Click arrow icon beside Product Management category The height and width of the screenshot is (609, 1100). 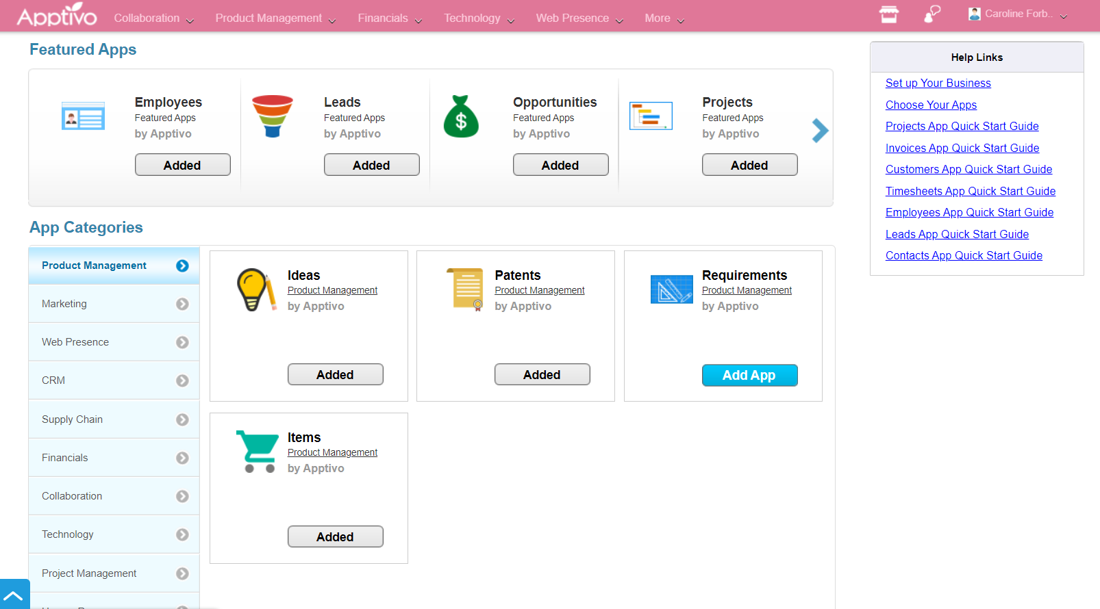[182, 265]
